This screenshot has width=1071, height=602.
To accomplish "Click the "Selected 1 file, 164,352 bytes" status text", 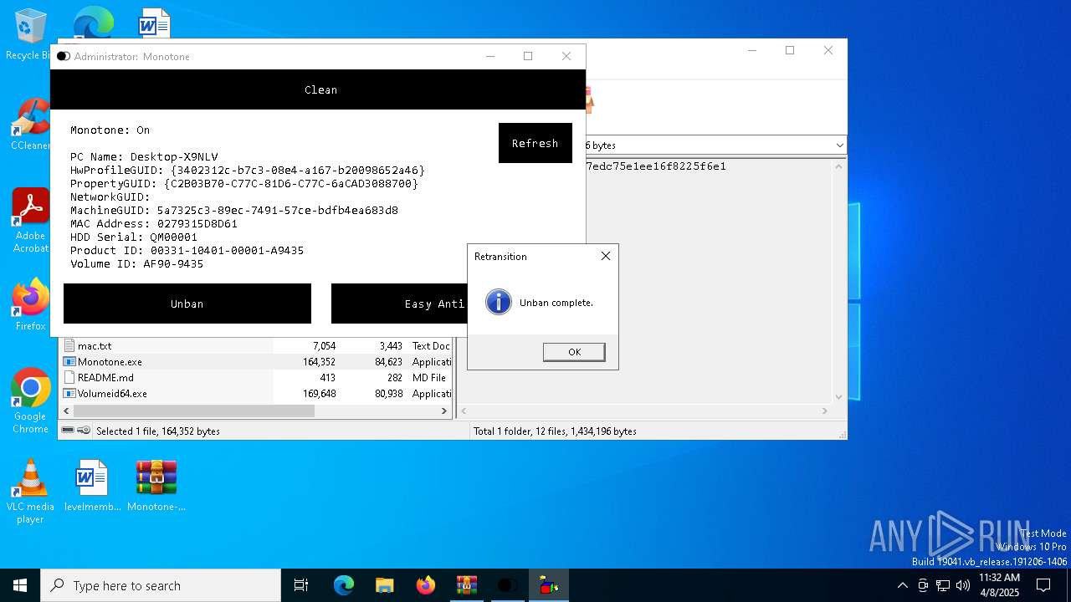I will point(158,431).
